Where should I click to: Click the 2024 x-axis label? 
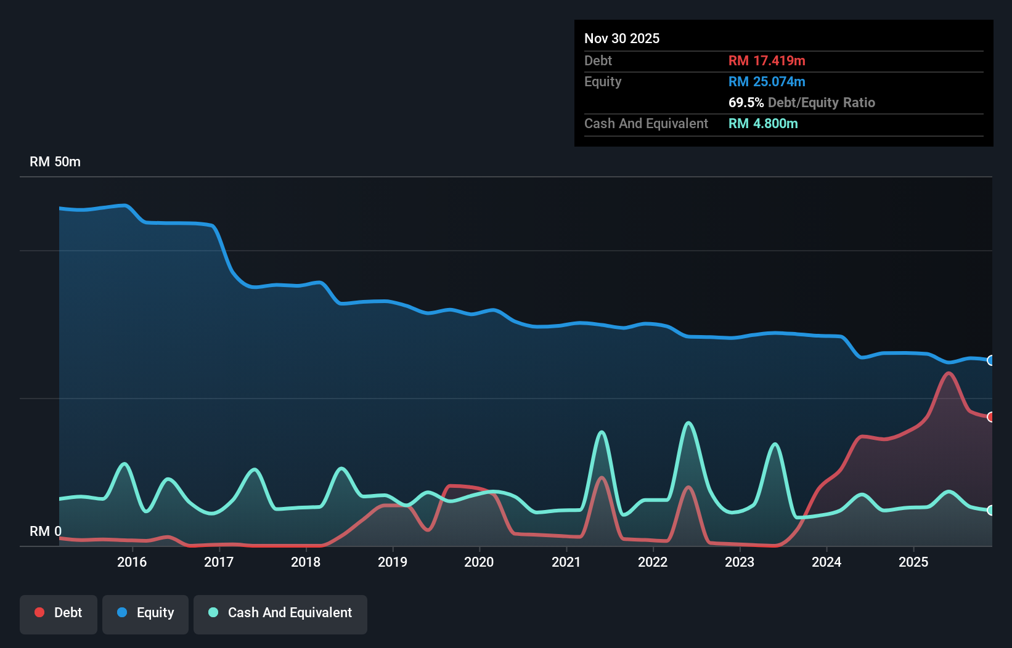coord(826,562)
